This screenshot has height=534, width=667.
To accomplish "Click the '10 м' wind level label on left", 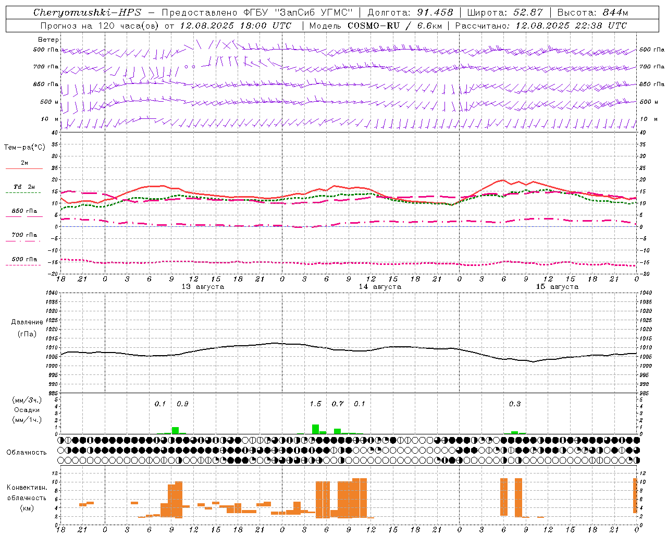I will (x=50, y=119).
